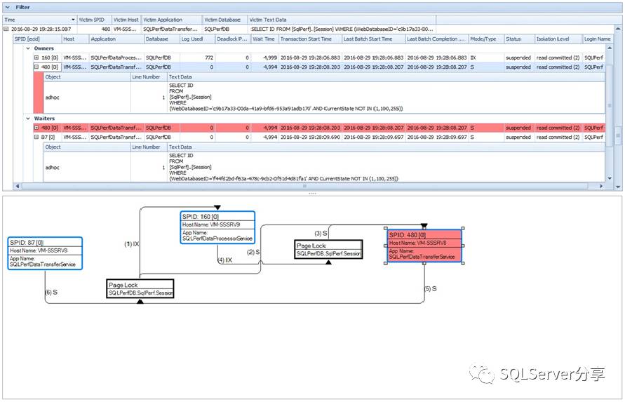Click the inner detail scroll up arrow
Viewport: 625px width, 402px height.
(x=610, y=48)
